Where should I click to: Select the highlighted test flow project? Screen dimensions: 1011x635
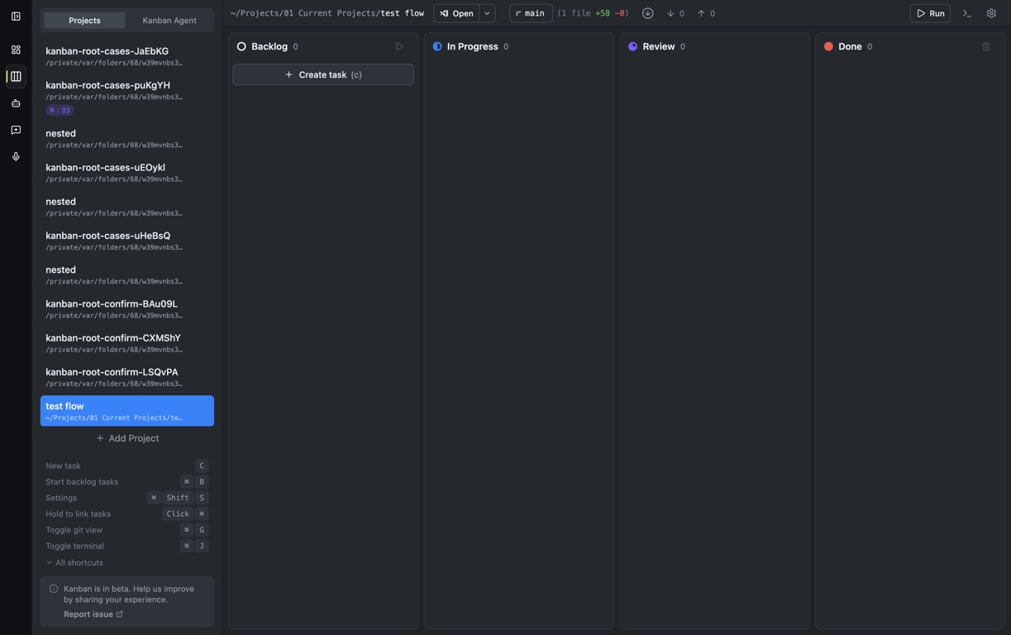(x=127, y=411)
